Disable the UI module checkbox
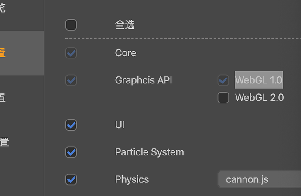Image resolution: width=301 pixels, height=196 pixels. 71,125
